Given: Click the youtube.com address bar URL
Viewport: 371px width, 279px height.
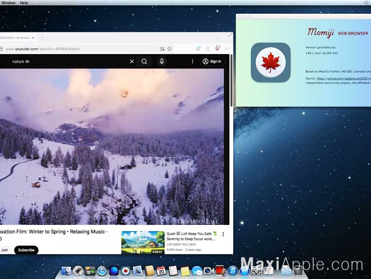Looking at the screenshot, I should pos(42,49).
